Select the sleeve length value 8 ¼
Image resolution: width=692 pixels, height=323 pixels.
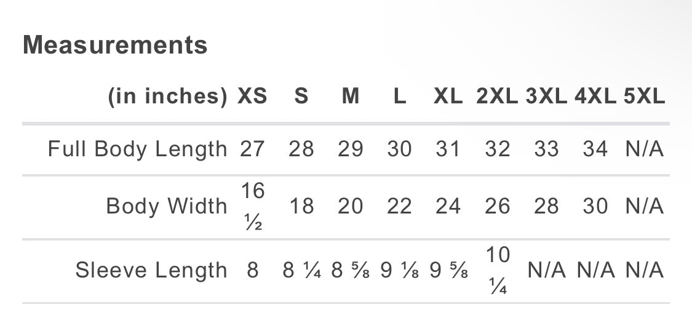[x=301, y=270]
